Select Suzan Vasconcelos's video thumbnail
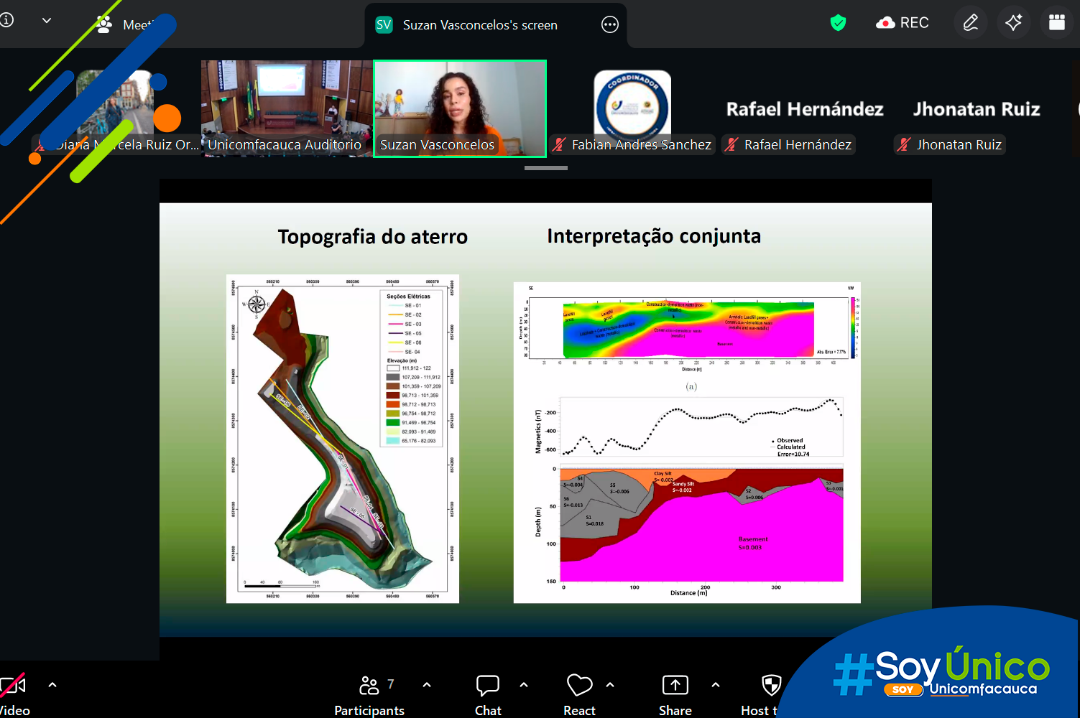 460,108
